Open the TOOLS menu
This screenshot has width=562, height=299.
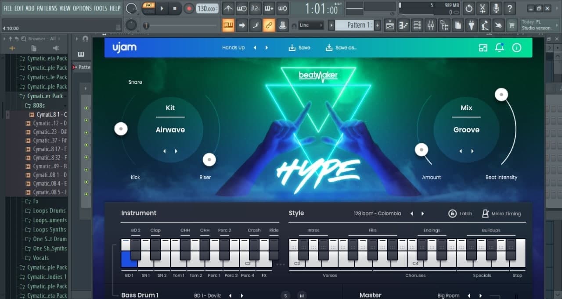tap(100, 8)
